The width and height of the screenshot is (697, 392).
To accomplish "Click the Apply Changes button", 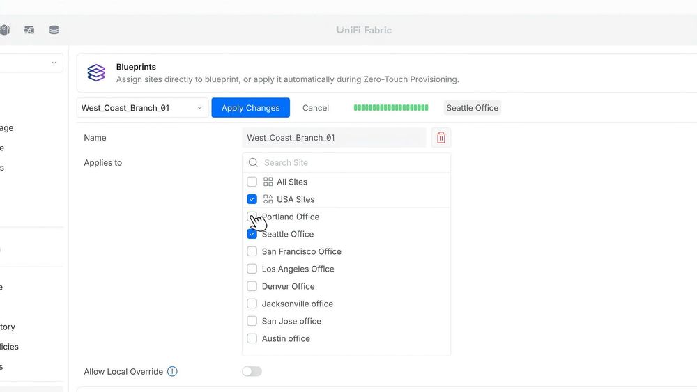I will tap(251, 108).
